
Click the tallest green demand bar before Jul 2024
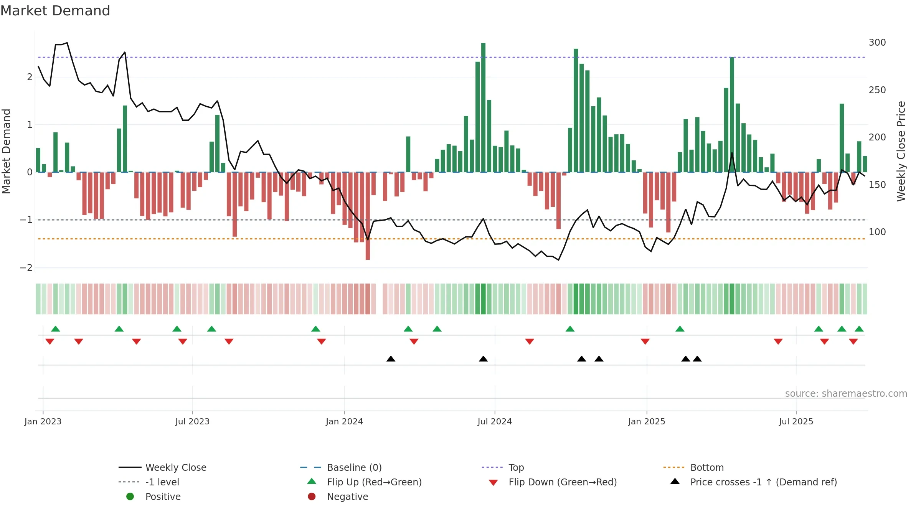(483, 107)
